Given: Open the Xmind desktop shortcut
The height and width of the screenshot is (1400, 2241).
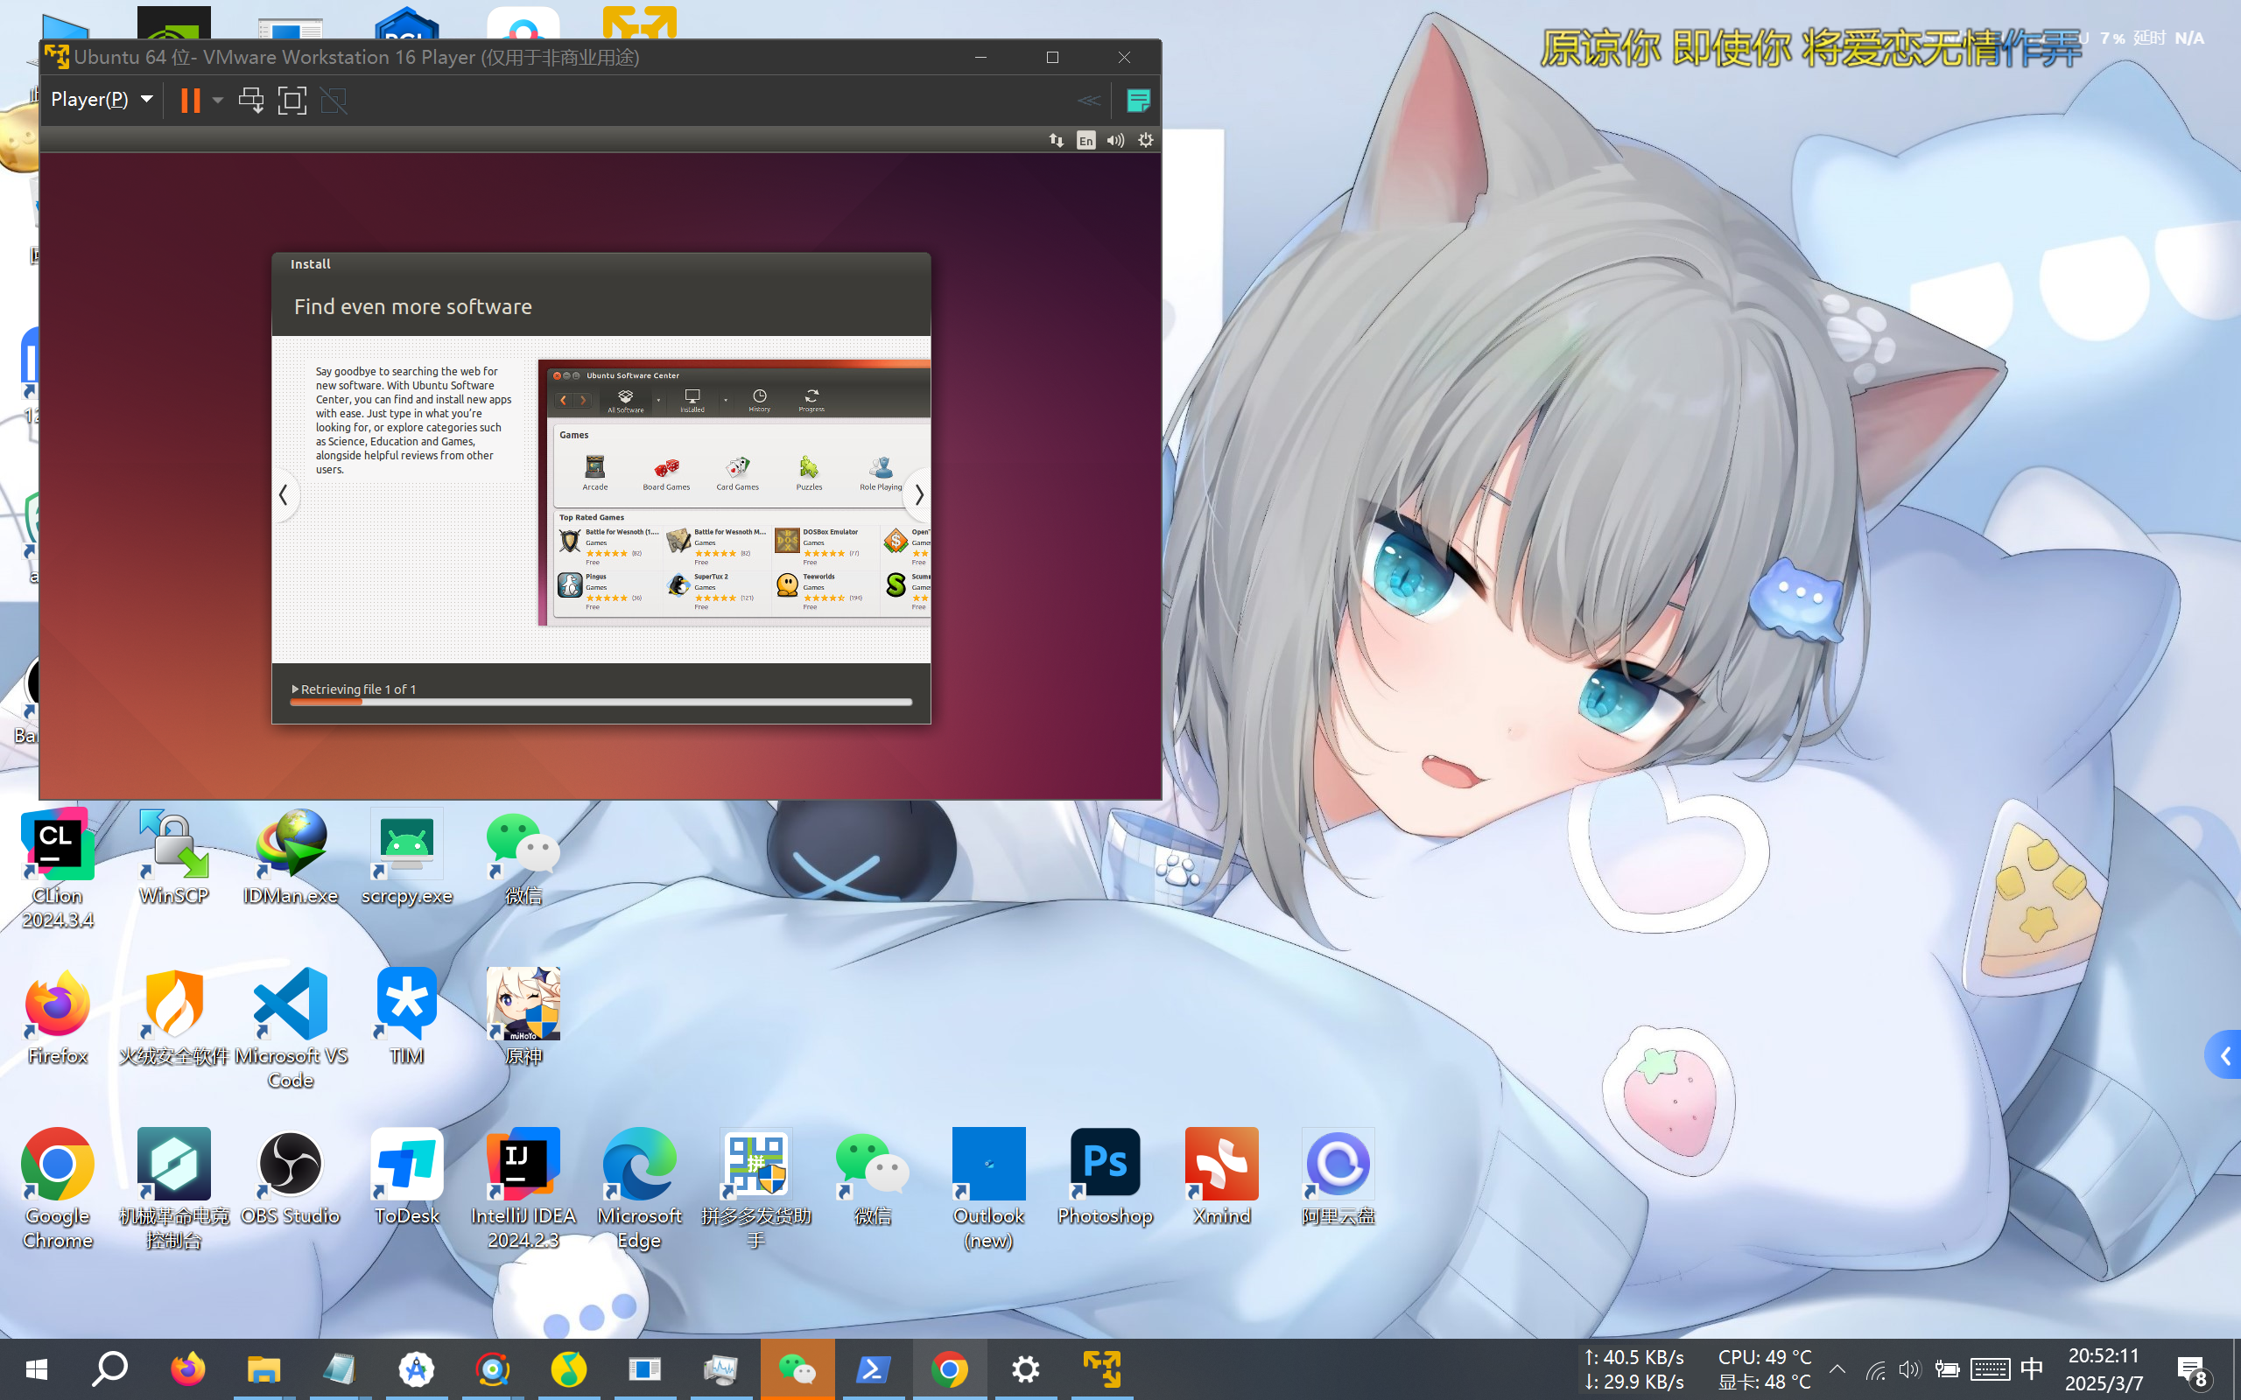Looking at the screenshot, I should (x=1221, y=1176).
